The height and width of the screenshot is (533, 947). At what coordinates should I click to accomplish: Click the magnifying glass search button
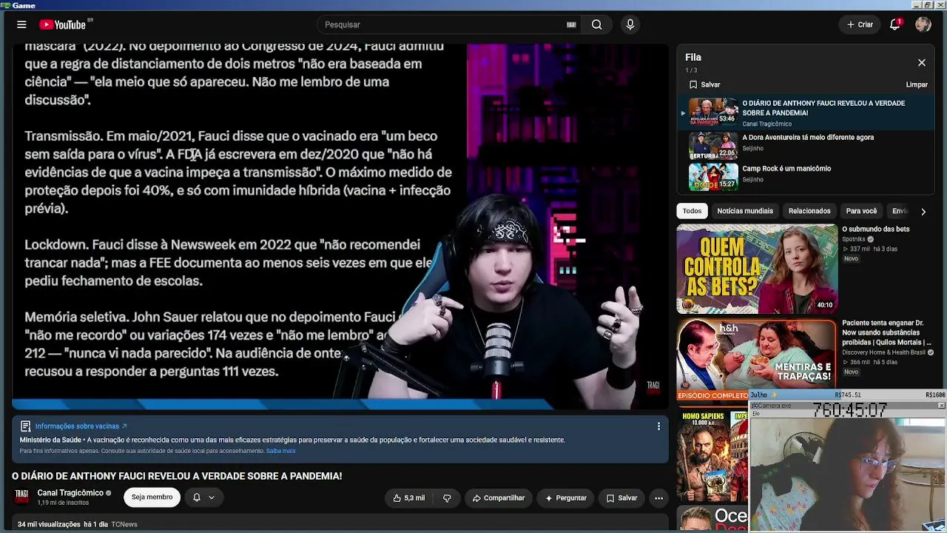[x=596, y=24]
